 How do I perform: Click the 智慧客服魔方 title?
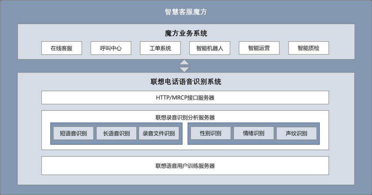(186, 12)
